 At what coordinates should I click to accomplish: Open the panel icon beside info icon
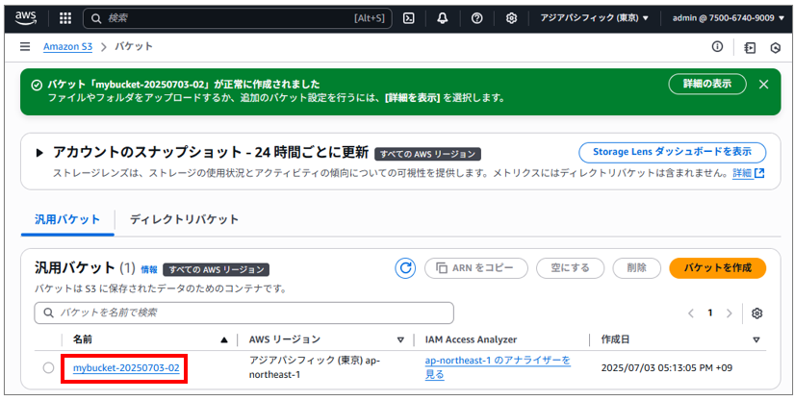click(x=750, y=47)
